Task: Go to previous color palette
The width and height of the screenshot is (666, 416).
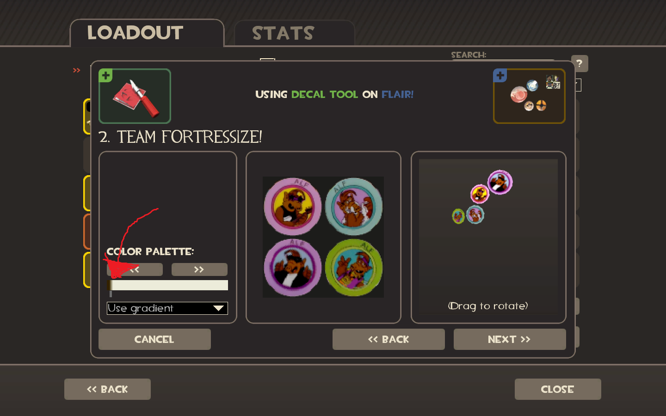Action: (x=135, y=269)
